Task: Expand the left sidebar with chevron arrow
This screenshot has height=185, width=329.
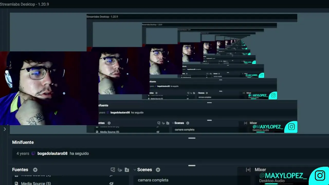Action: pos(5,129)
